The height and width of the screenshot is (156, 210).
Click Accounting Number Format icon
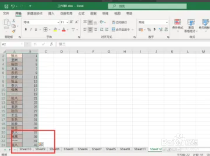141,29
